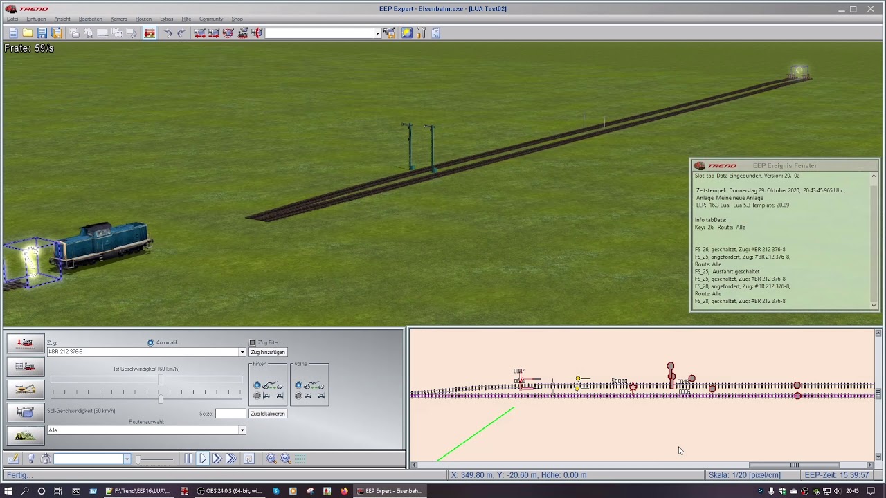Expand the Zug train selection dropdown
The height and width of the screenshot is (498, 886).
pos(242,352)
